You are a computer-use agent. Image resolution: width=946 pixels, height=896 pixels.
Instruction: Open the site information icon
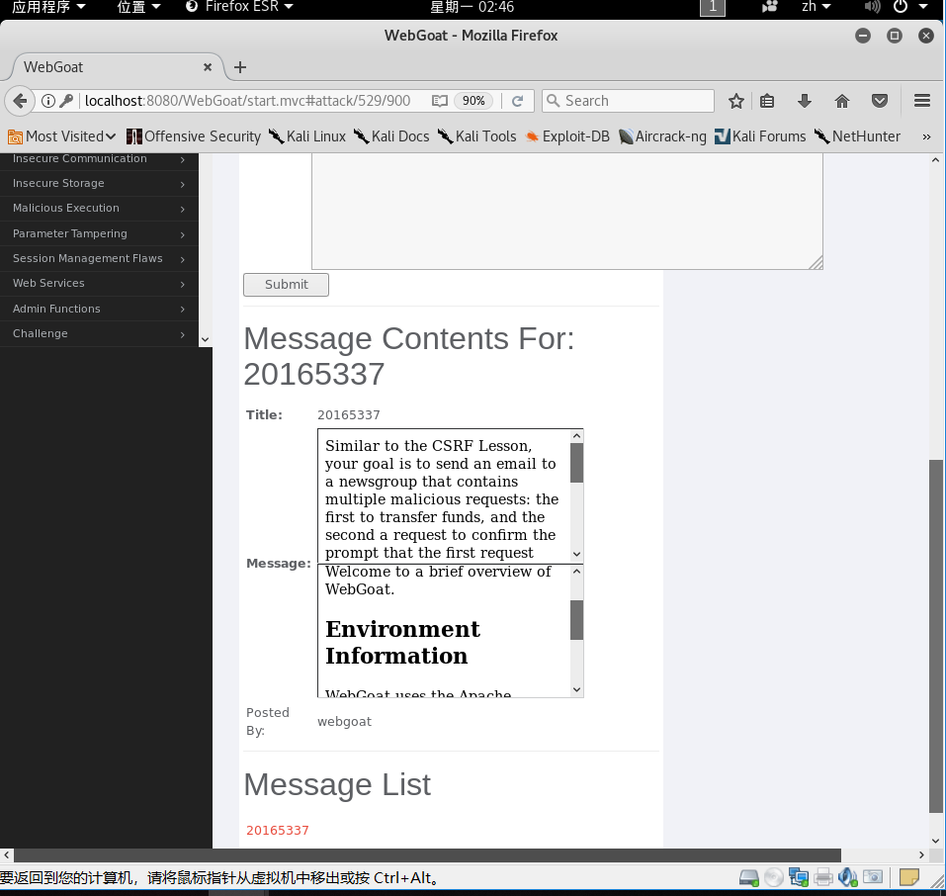pos(48,101)
